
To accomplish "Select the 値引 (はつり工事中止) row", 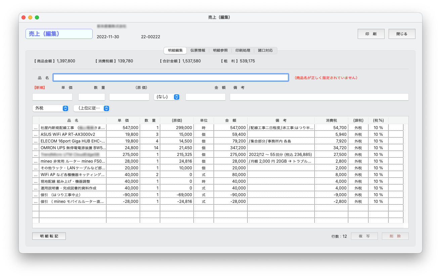I will click(73, 195).
